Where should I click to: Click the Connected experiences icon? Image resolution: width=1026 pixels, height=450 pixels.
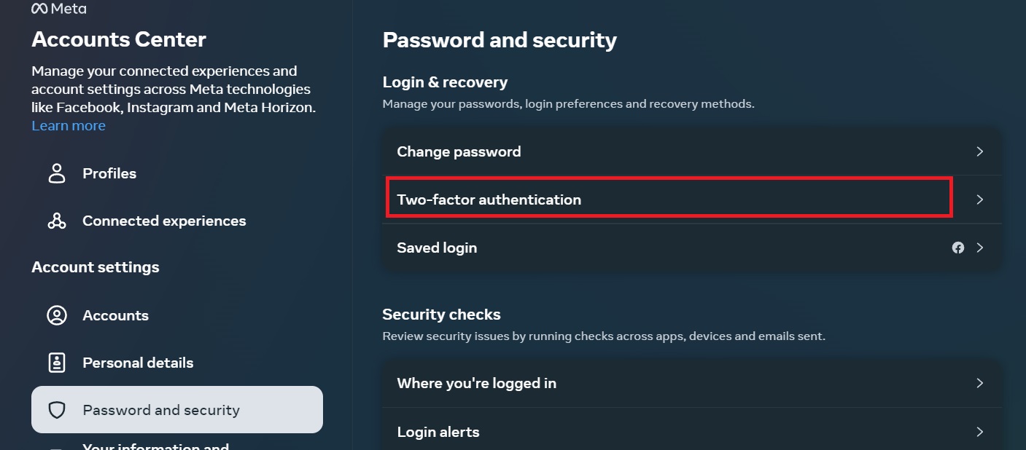coord(57,221)
